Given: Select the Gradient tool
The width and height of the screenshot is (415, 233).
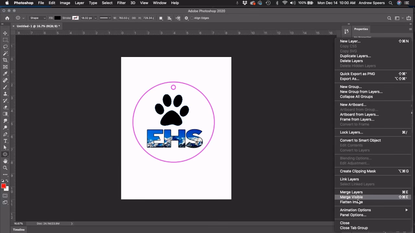Looking at the screenshot, I should pos(5,114).
